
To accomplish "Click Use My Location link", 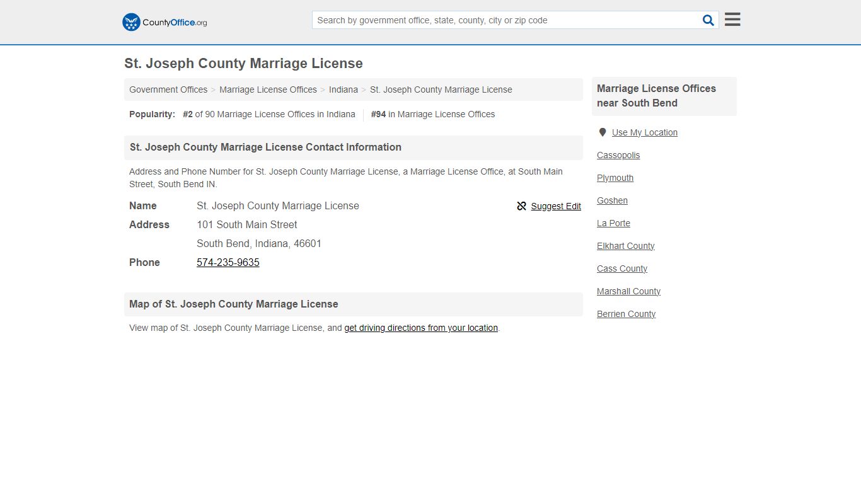I will click(x=645, y=132).
